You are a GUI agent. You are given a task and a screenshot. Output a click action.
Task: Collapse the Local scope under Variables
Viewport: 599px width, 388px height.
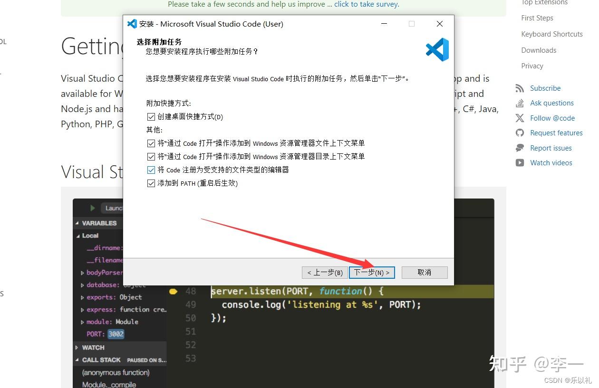coord(79,235)
